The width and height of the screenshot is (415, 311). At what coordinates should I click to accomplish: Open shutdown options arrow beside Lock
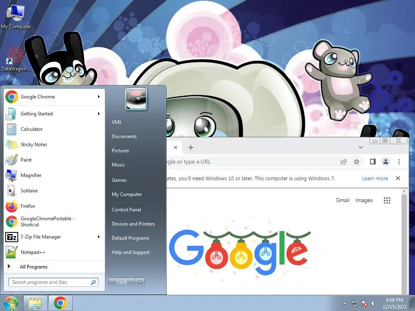(140, 282)
